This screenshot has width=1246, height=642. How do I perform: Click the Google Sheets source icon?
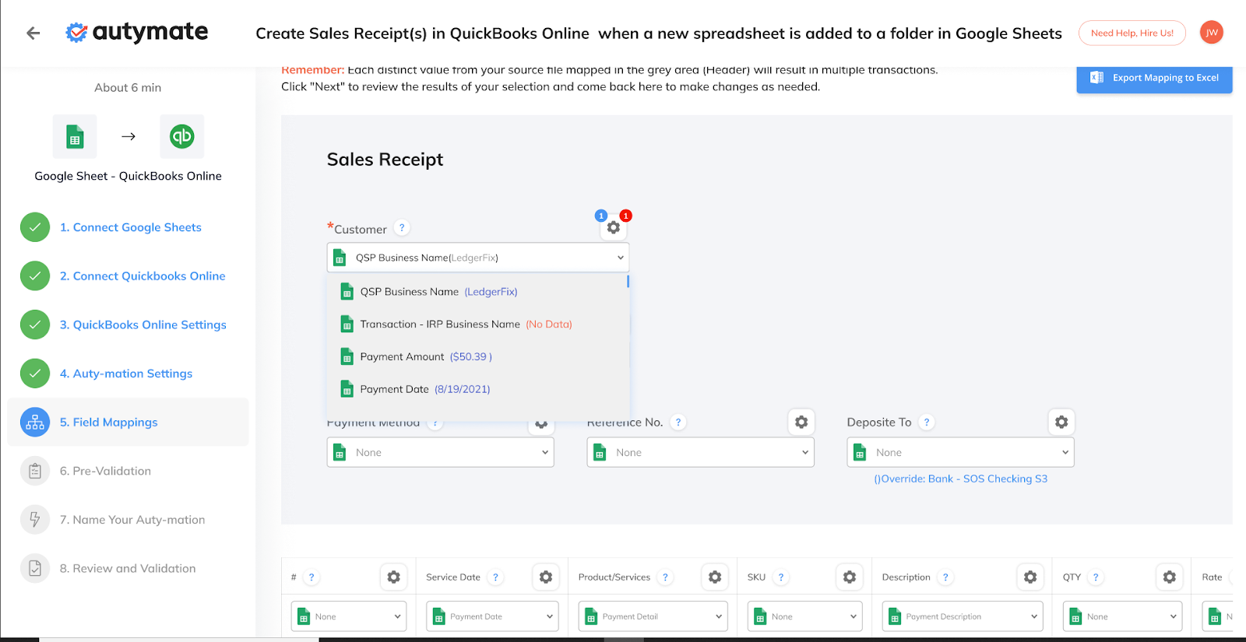pos(75,137)
